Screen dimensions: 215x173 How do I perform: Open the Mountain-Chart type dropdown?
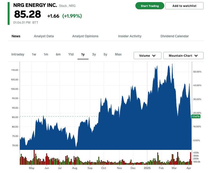pos(183,56)
